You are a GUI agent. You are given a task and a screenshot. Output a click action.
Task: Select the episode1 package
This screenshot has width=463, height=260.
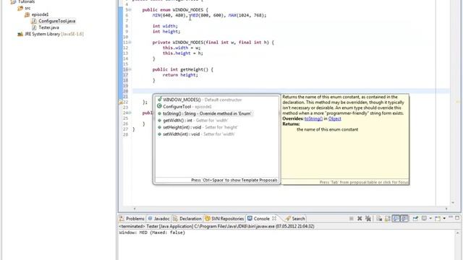pyautogui.click(x=40, y=14)
